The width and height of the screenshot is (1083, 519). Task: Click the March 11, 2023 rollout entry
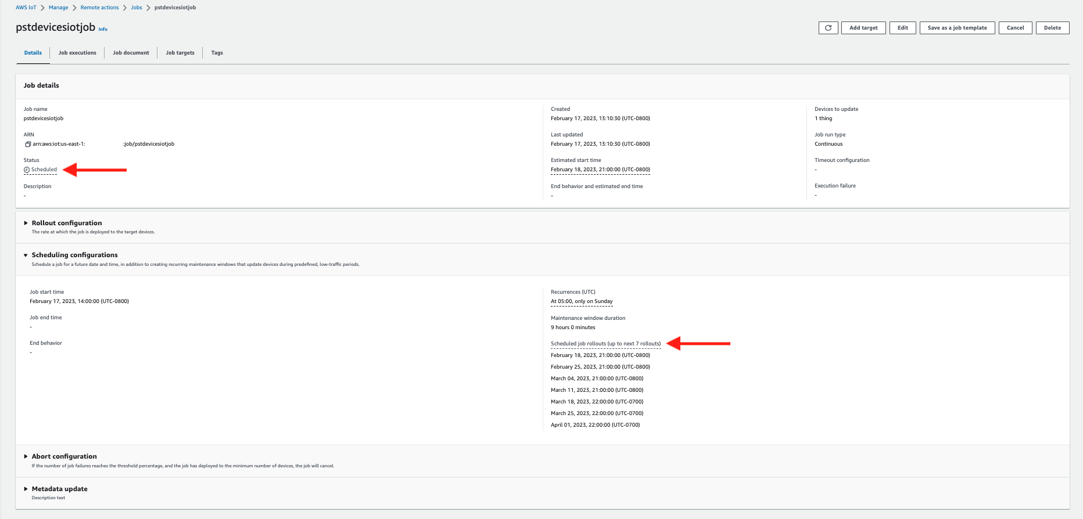pos(597,390)
